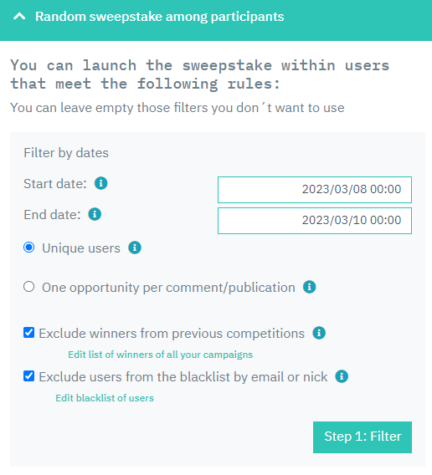Viewport: 432px width, 475px height.
Task: Click the Exclude users from blacklist label
Action: click(183, 377)
